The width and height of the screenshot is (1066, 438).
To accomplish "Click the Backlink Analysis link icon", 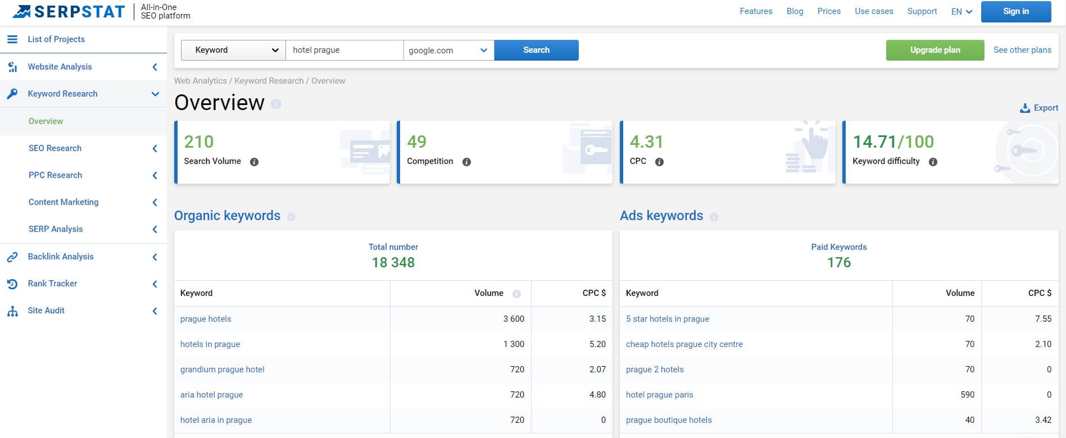I will (12, 257).
